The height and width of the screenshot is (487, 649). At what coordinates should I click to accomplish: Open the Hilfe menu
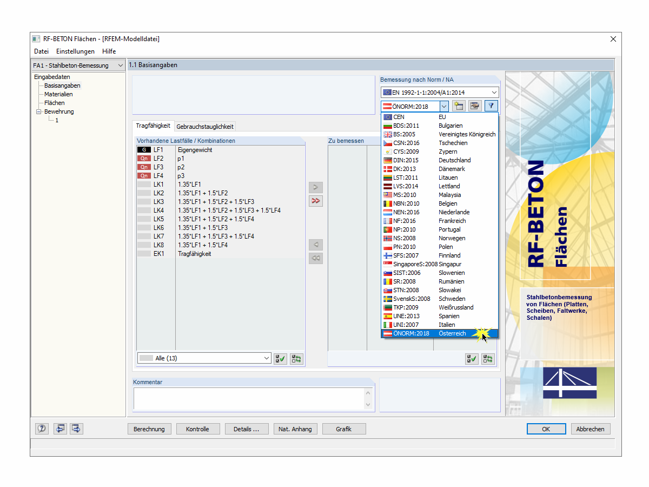(x=109, y=51)
